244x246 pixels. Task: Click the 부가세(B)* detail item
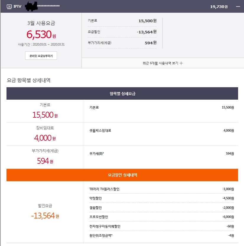click(x=97, y=153)
